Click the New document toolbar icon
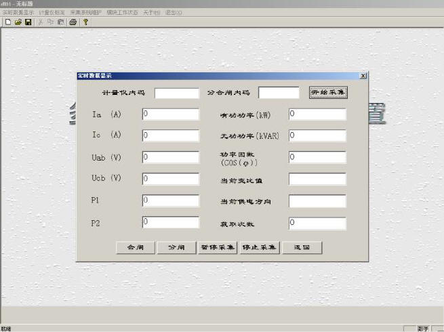444x332 pixels. (x=7, y=22)
